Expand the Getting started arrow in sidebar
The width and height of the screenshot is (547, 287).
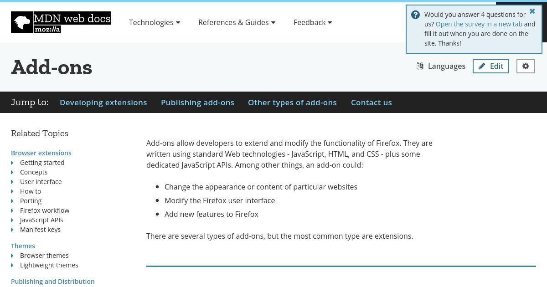12,163
